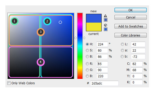The width and height of the screenshot is (155, 93).
Task: Select the web-safe color swatch below cube
Action: (106, 29)
